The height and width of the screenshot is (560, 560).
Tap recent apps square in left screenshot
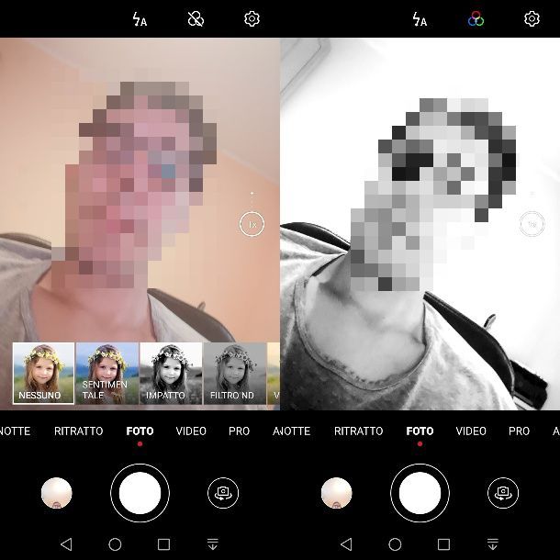(x=164, y=544)
